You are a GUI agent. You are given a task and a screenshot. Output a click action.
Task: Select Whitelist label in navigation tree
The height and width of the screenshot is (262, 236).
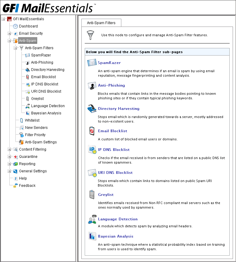pos(32,120)
